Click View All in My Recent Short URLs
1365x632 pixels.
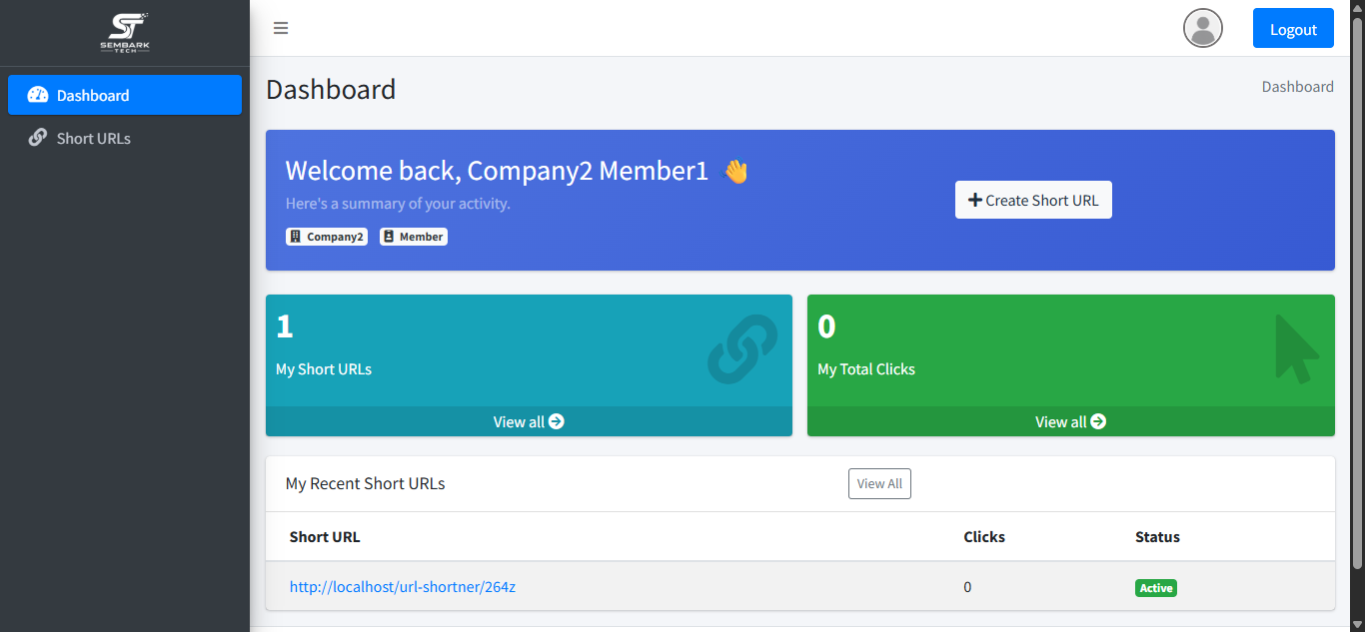click(879, 483)
